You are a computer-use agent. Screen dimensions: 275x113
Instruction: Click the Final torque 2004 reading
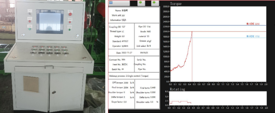(x=126, y=87)
